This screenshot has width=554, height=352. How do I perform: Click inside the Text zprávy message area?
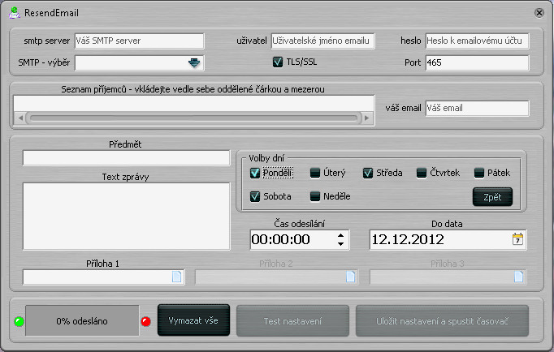pyautogui.click(x=126, y=217)
